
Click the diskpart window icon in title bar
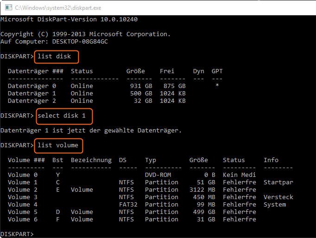(x=7, y=7)
